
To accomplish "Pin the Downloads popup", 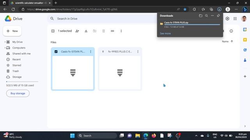I will tap(218, 16).
